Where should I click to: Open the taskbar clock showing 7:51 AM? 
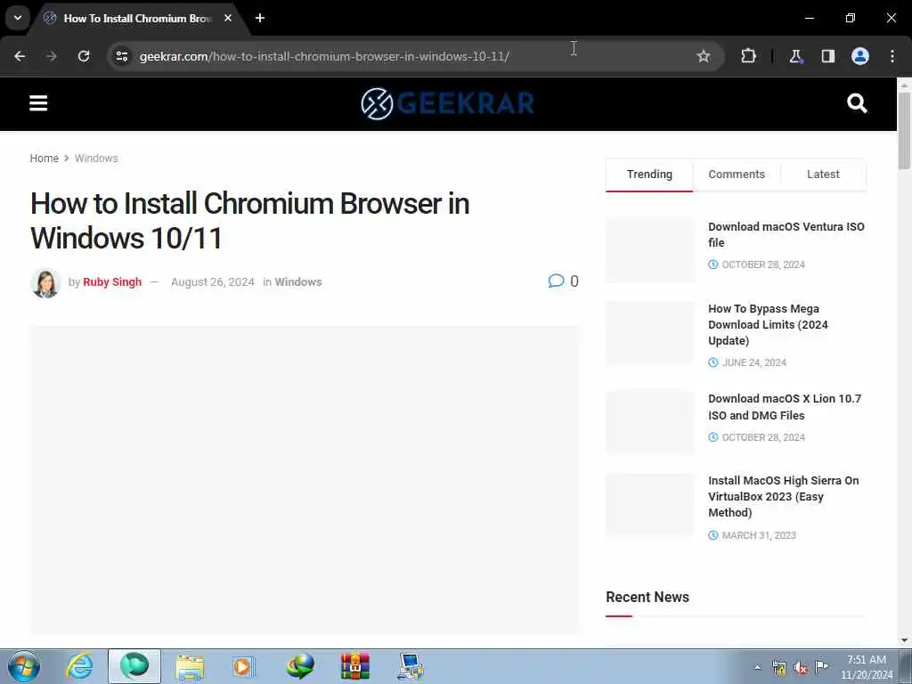(867, 667)
